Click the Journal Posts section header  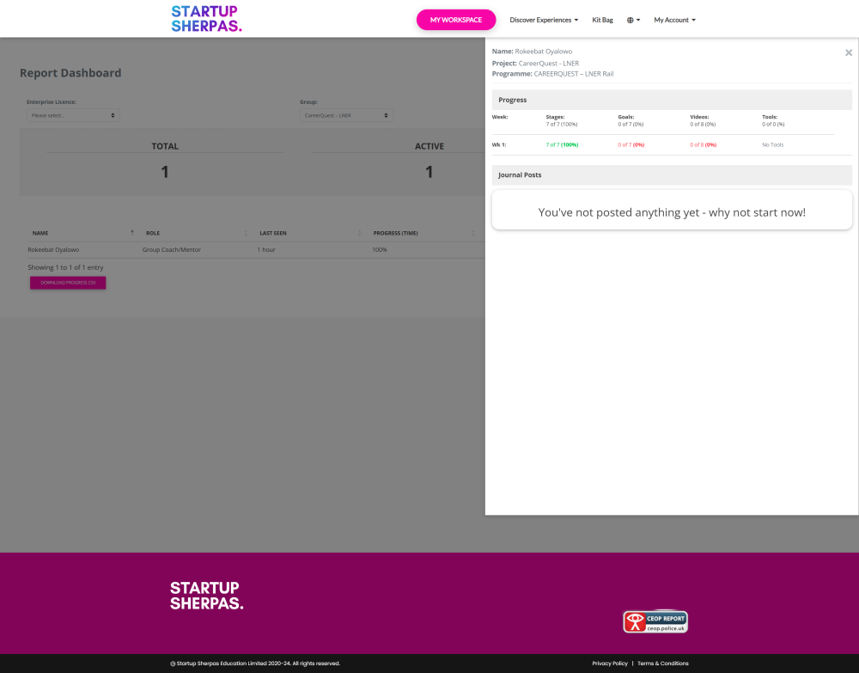[x=672, y=174]
